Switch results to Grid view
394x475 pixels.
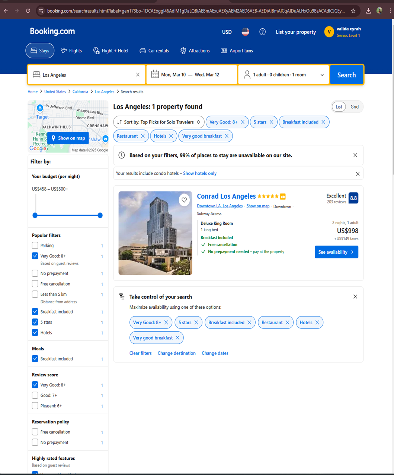coord(355,107)
